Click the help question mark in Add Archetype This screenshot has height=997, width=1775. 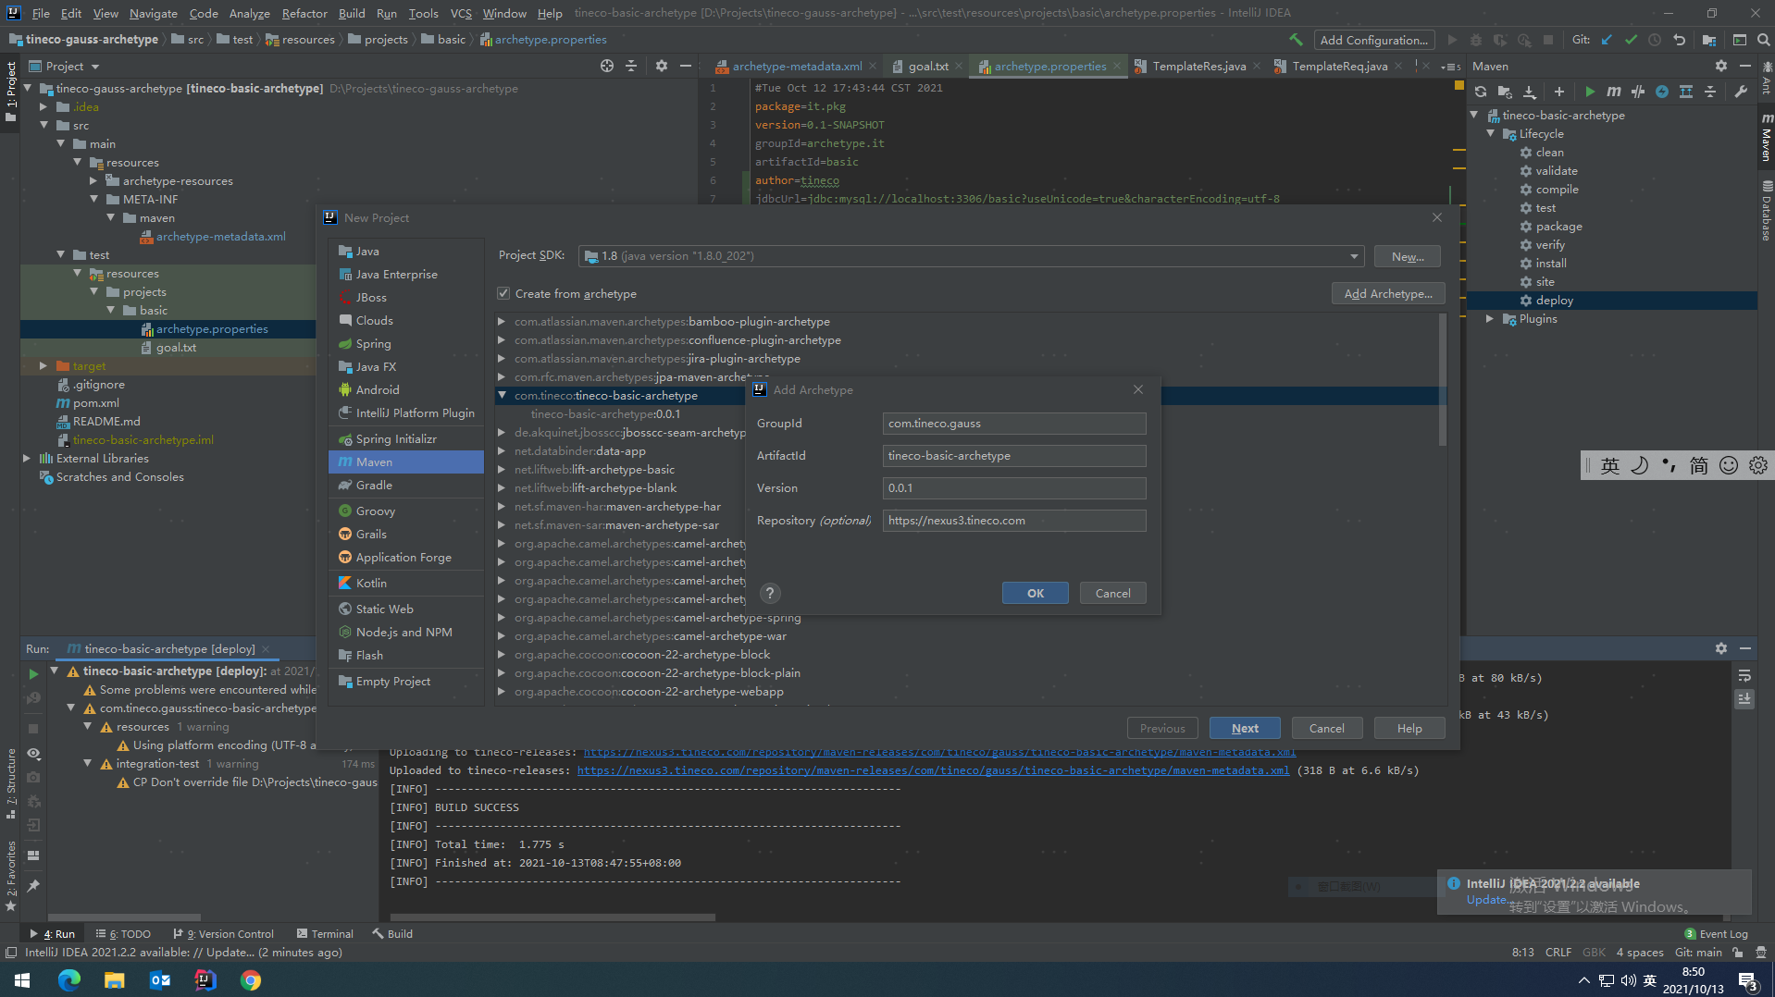click(769, 594)
